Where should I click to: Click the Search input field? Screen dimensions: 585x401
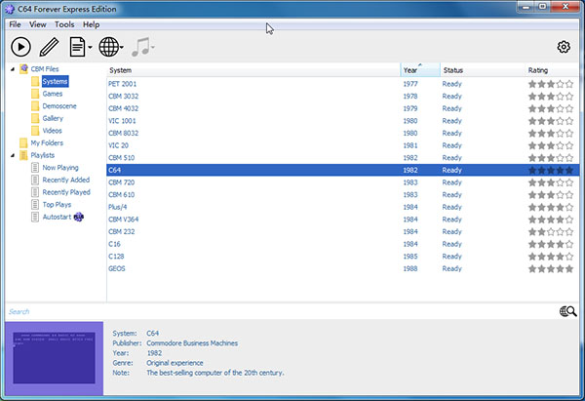click(x=282, y=312)
